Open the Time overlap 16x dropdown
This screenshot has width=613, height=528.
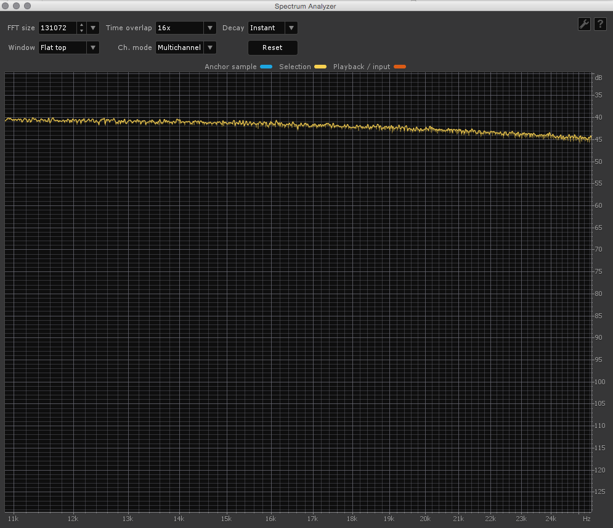185,28
